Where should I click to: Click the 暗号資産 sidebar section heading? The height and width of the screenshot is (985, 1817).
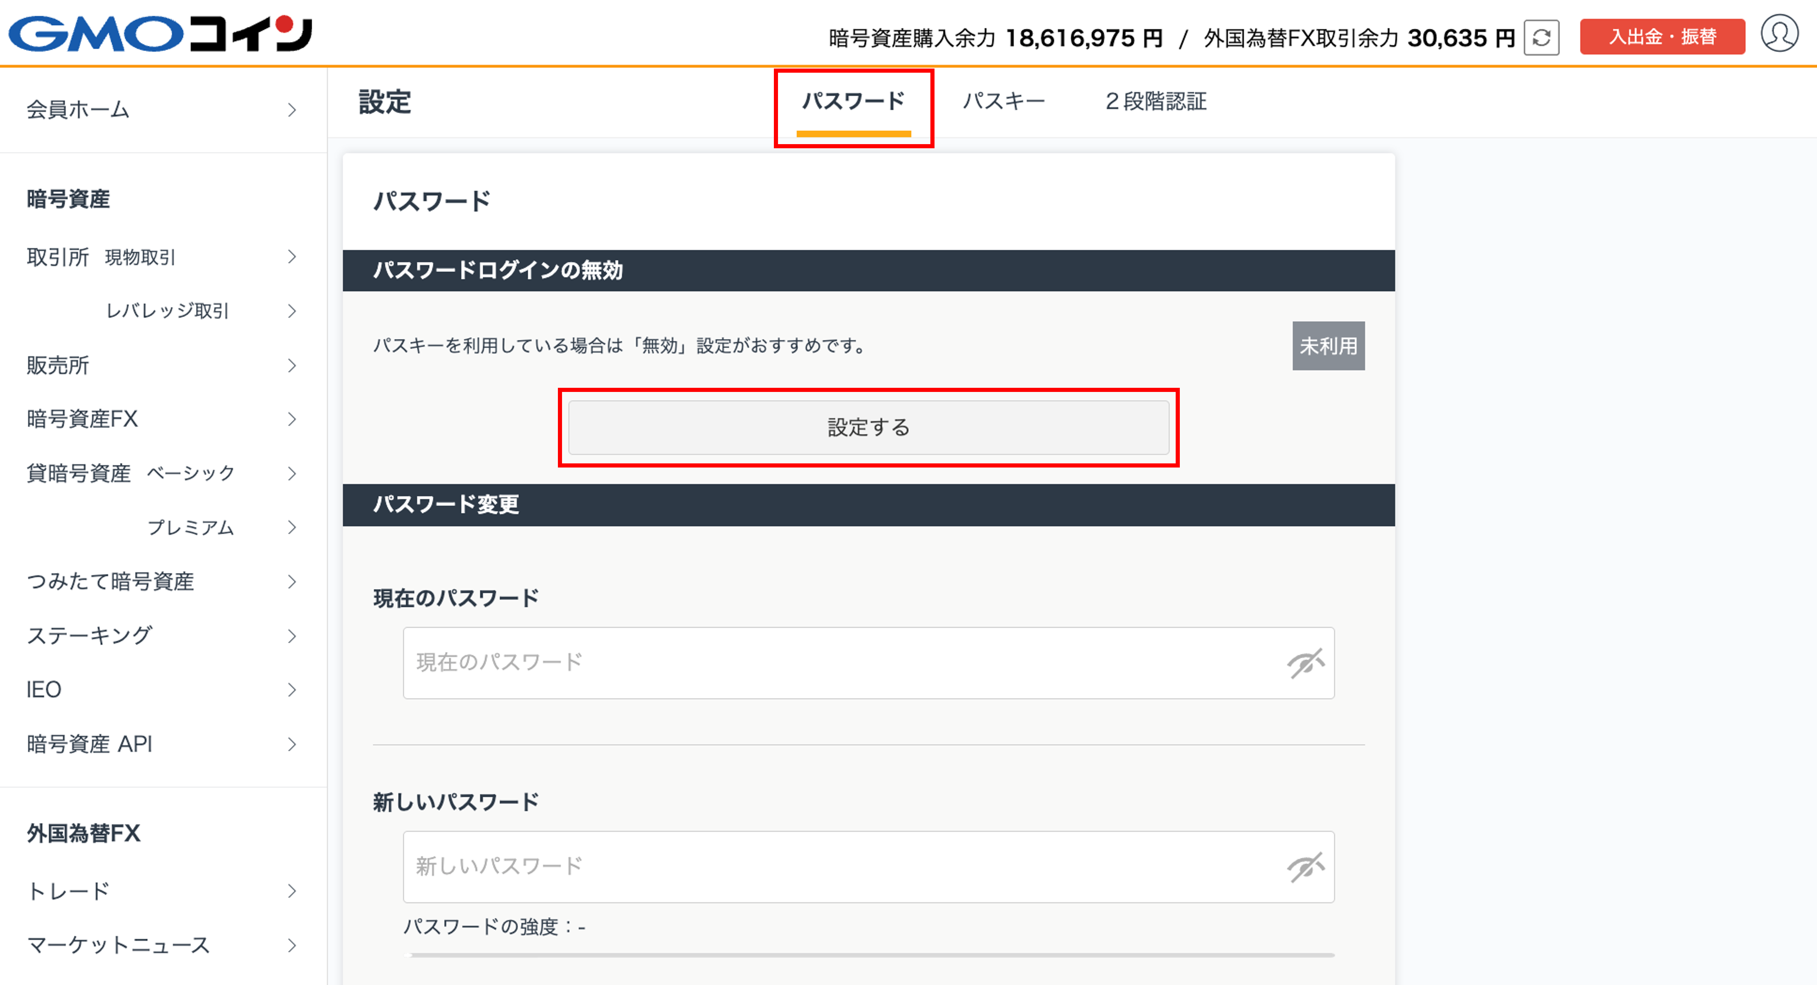(69, 199)
